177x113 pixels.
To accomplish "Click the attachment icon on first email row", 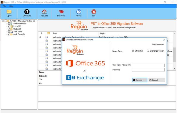I will (40, 37).
